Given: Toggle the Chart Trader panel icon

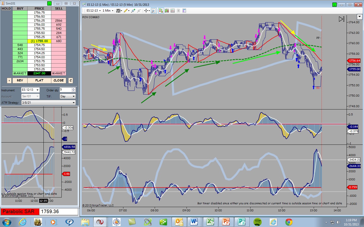Looking at the screenshot, I should pyautogui.click(x=161, y=11).
